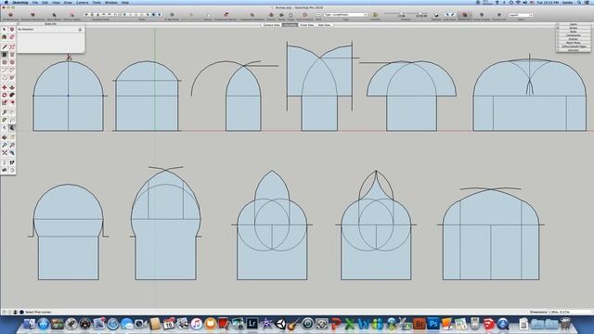594x334 pixels.
Task: Expand the Styles tray panel
Action: click(574, 32)
